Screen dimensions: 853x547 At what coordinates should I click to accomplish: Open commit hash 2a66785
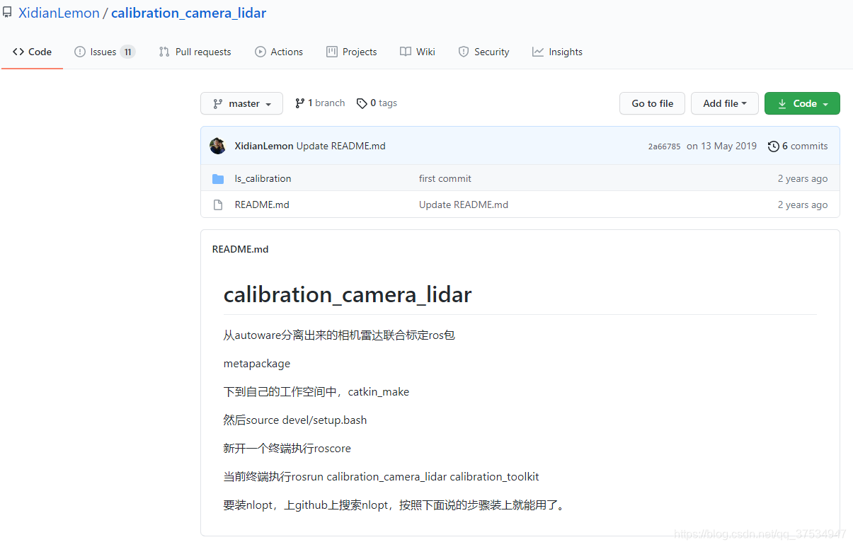coord(664,146)
